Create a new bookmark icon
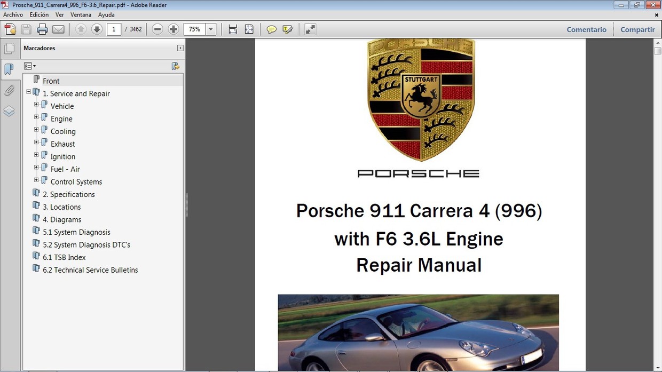 [x=176, y=66]
